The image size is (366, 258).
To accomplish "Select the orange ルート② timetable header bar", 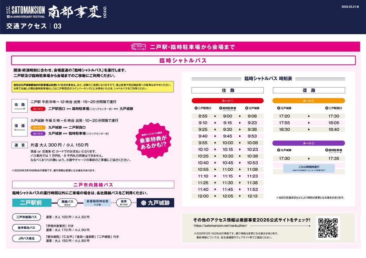I will (309, 101).
